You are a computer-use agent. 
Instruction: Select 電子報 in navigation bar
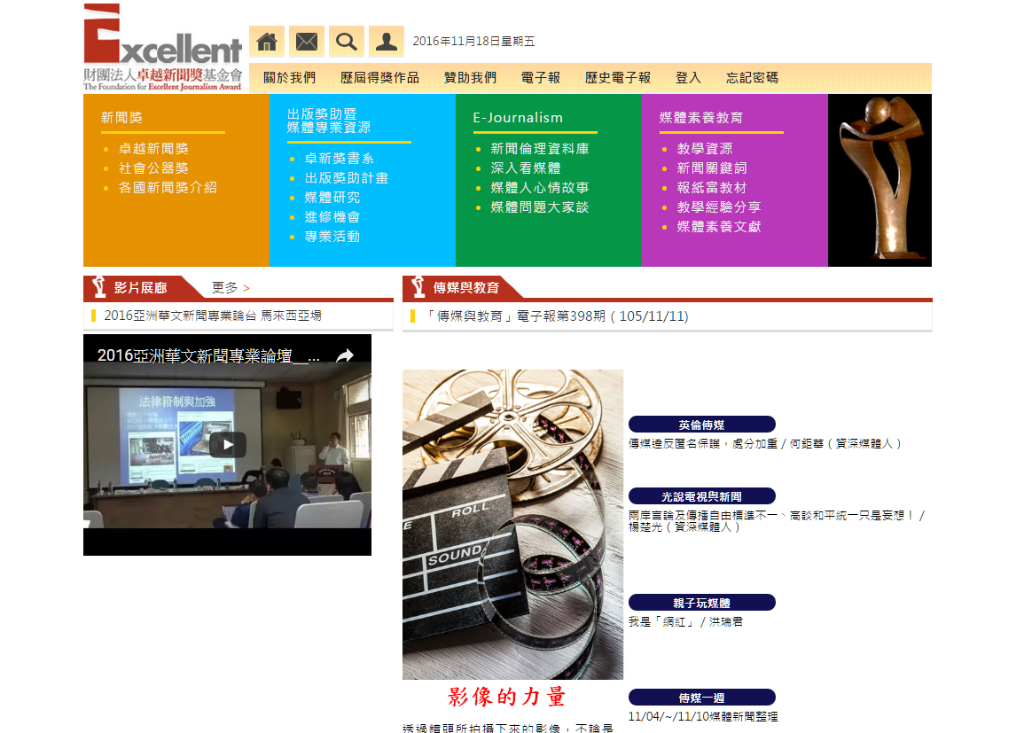coord(541,78)
